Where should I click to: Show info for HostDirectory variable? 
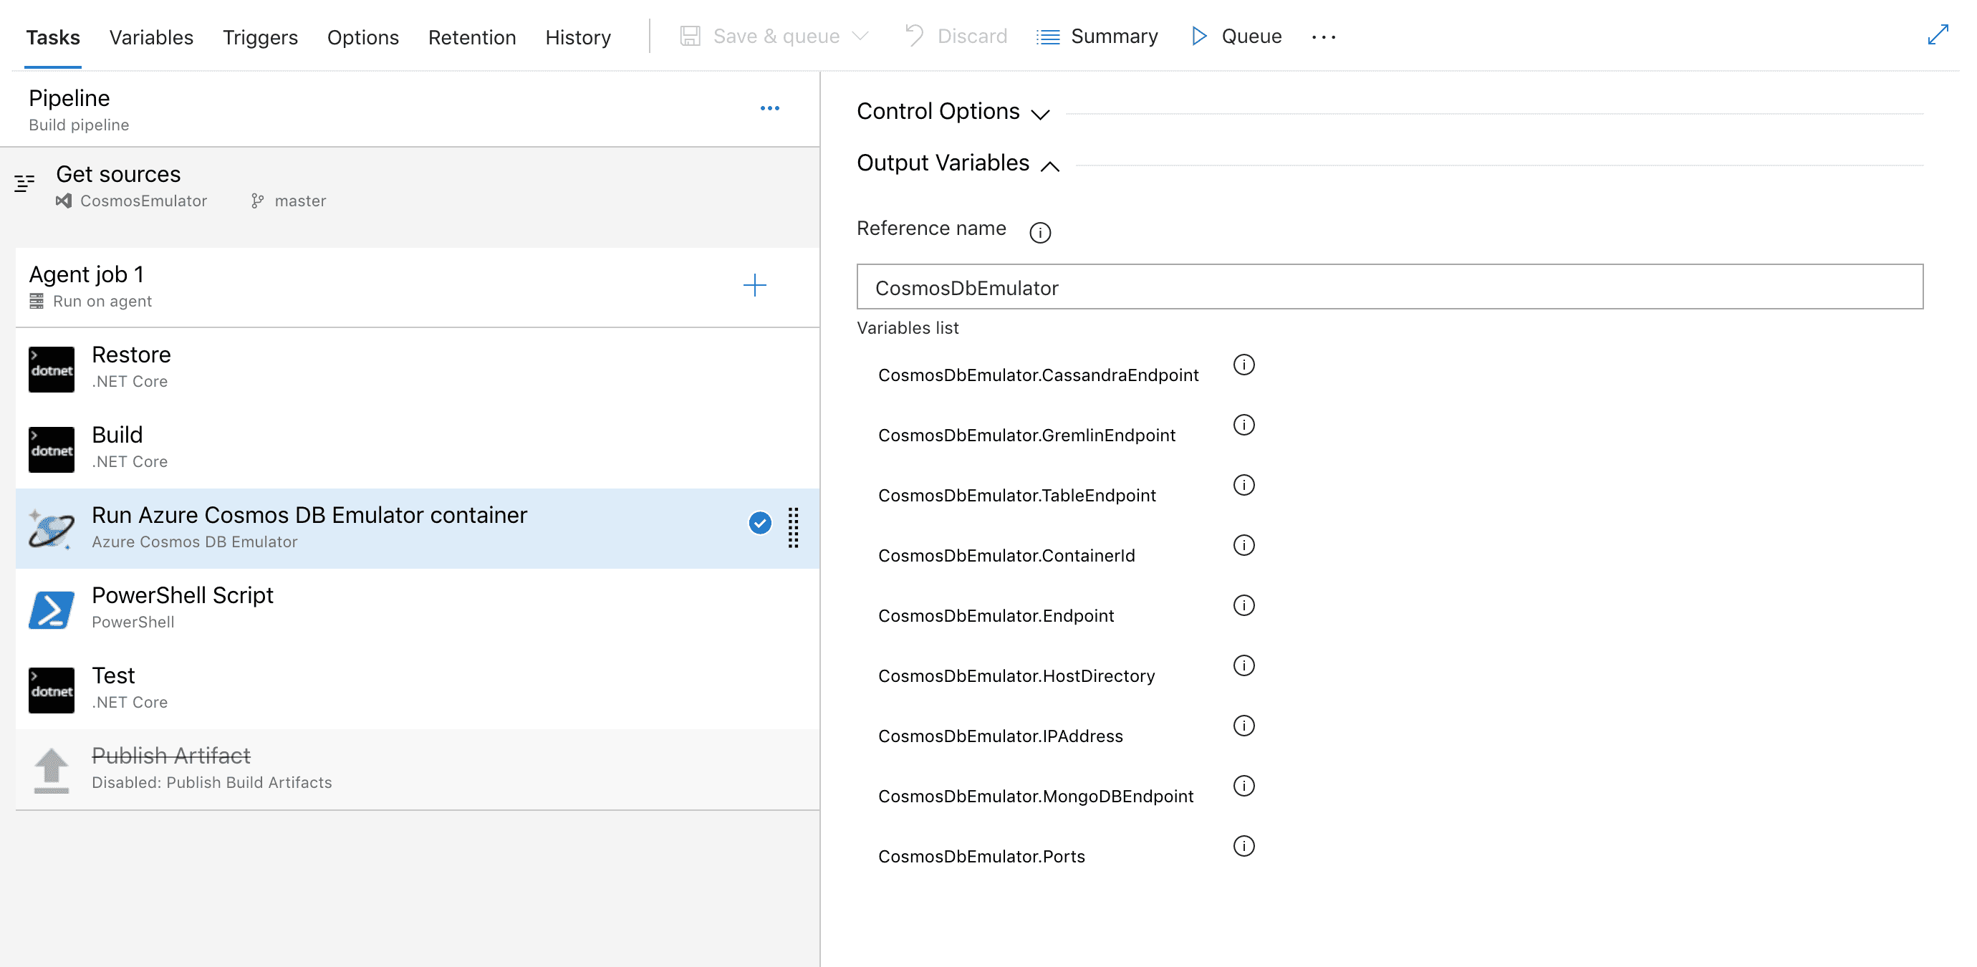[x=1244, y=665]
